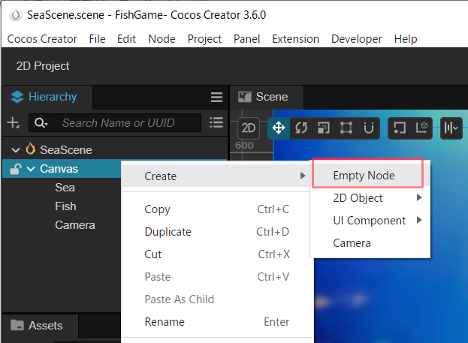Screen dimensions: 468x343
Task: Switch to the Scene tab
Action: (x=267, y=97)
